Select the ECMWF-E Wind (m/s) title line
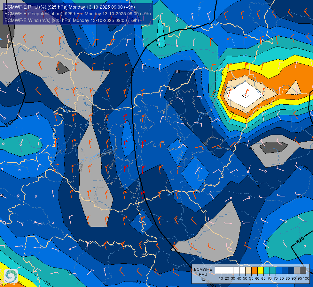The height and width of the screenshot is (287, 313). tap(72, 20)
